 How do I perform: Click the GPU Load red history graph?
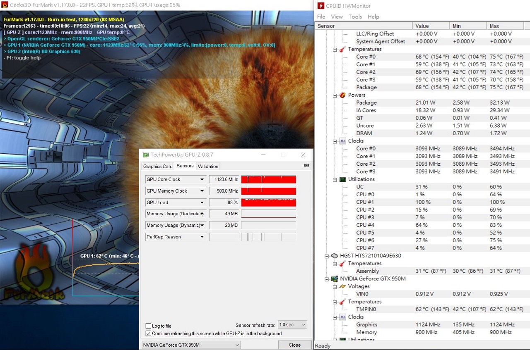pyautogui.click(x=269, y=202)
